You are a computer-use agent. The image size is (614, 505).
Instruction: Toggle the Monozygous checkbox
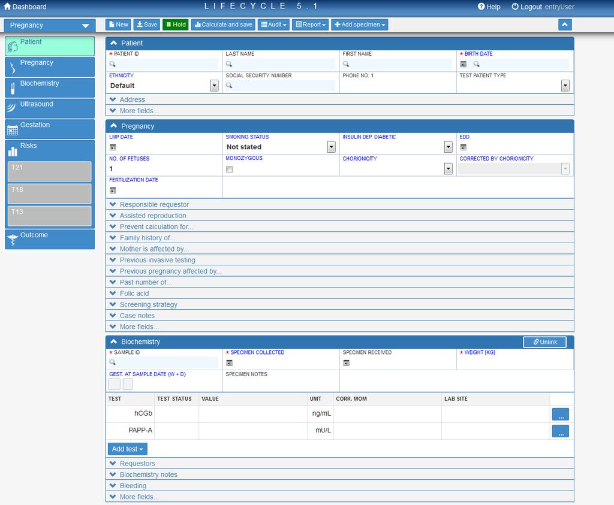230,170
